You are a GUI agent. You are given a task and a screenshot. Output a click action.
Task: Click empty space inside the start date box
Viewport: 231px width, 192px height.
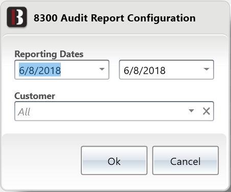coord(79,70)
